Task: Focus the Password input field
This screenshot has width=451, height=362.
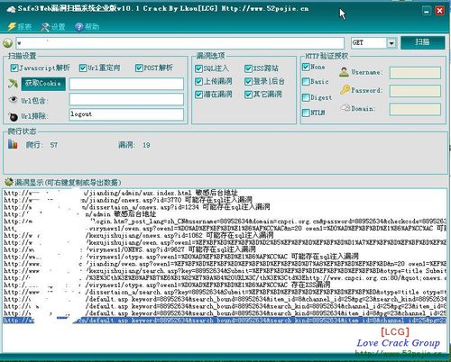Action: pos(415,91)
